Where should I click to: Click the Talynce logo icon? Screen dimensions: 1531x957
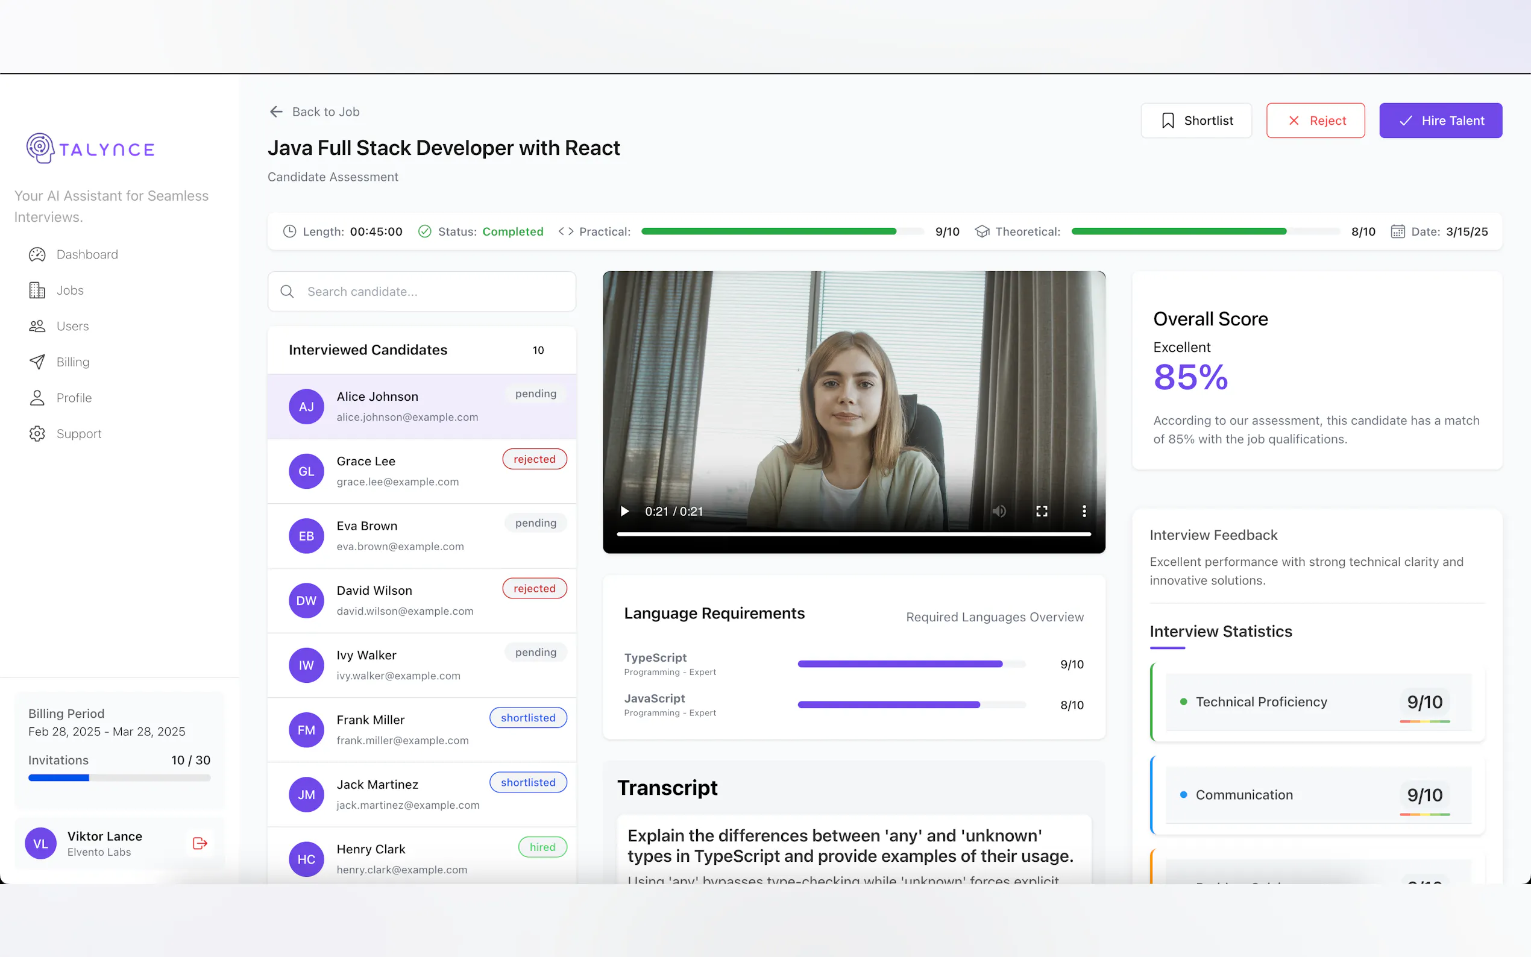pyautogui.click(x=40, y=148)
